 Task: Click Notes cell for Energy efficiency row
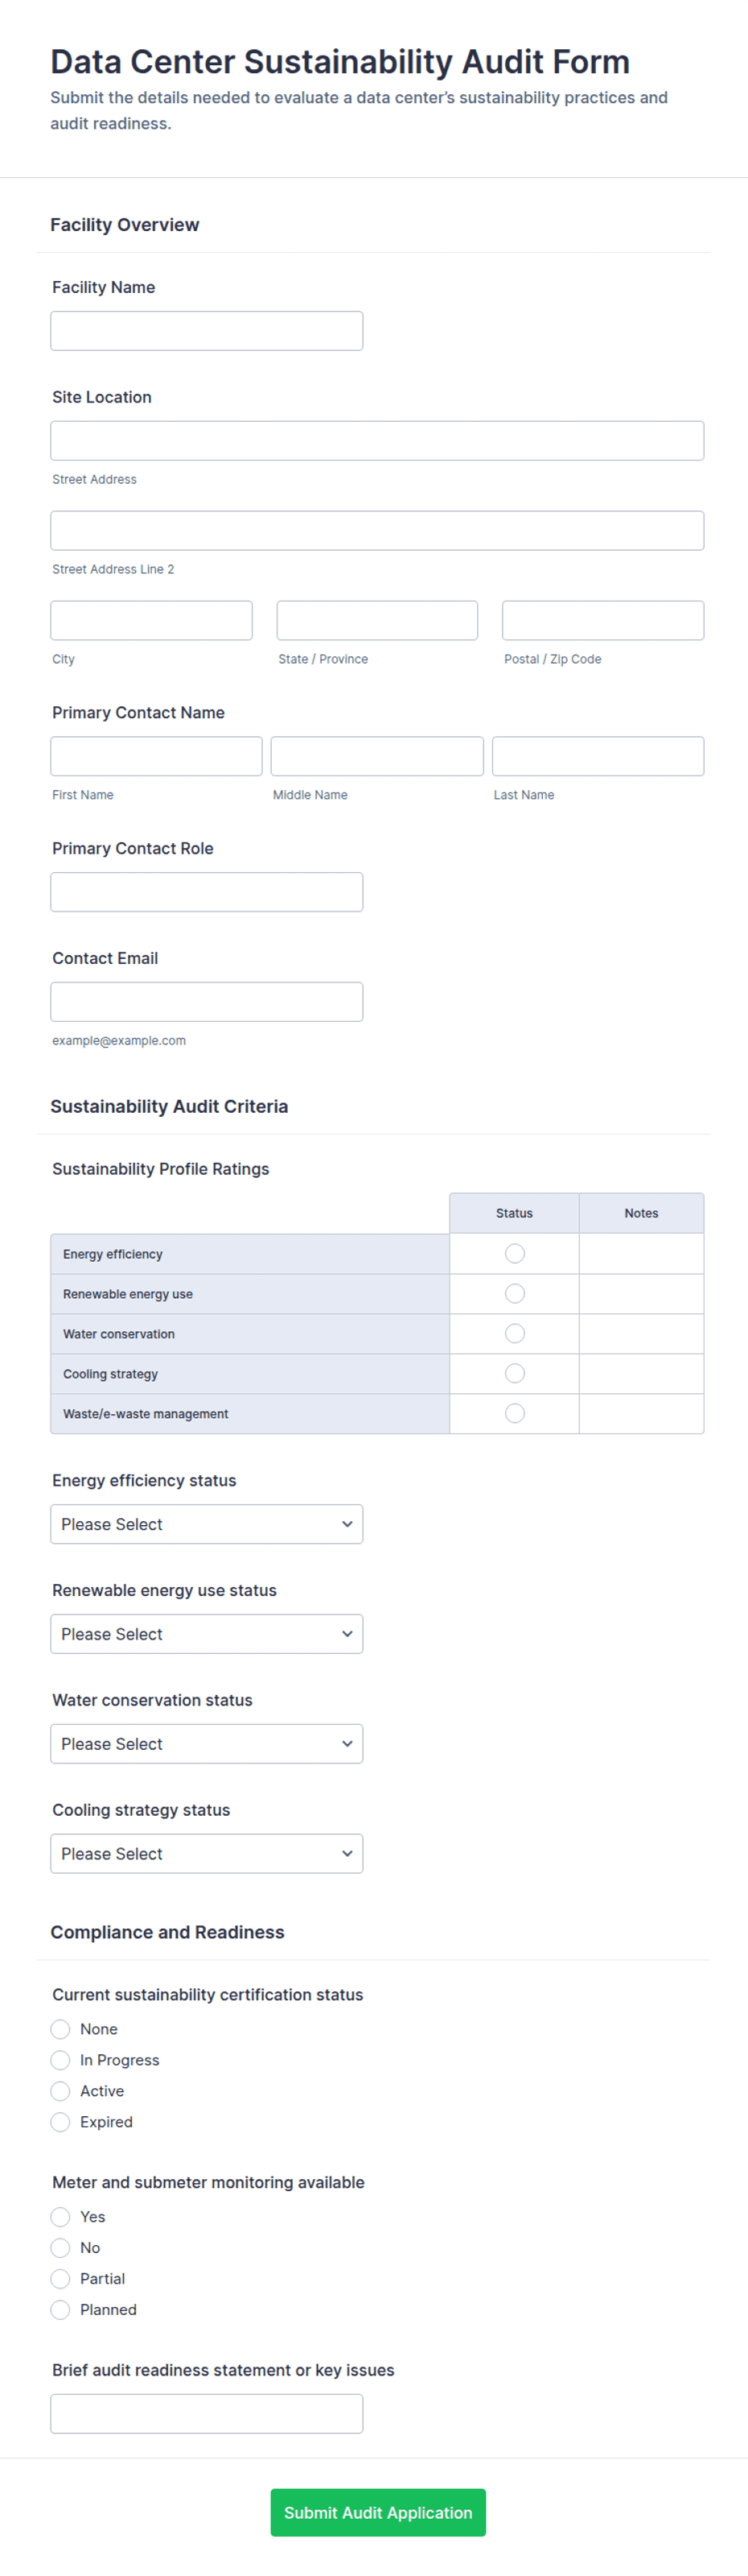click(x=641, y=1254)
